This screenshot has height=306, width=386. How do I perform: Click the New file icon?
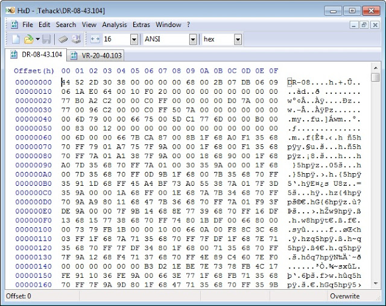16,39
